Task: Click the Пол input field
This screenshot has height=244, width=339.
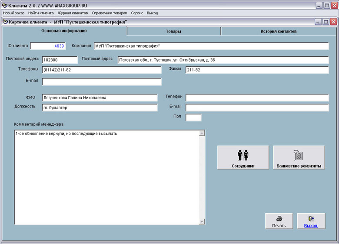Action: 193,117
